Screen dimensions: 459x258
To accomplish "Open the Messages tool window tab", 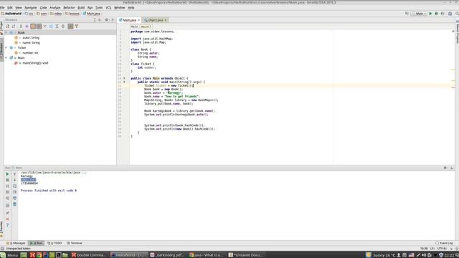I will click(16, 243).
